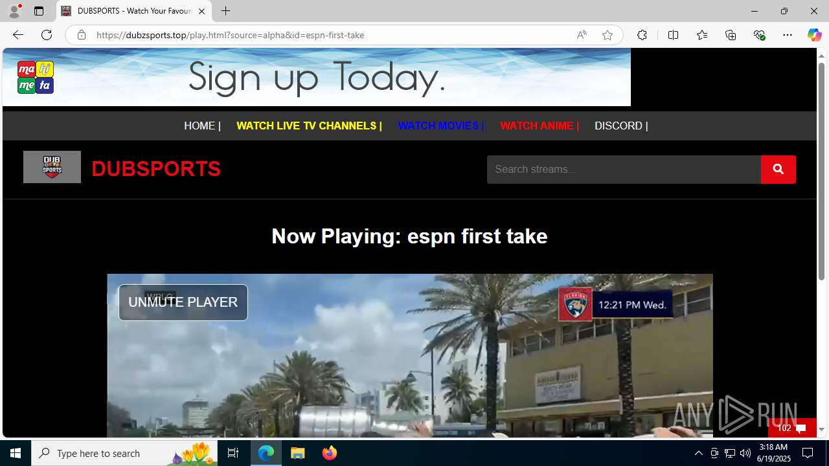
Task: Open the chat 102 bubble widget
Action: pos(792,428)
